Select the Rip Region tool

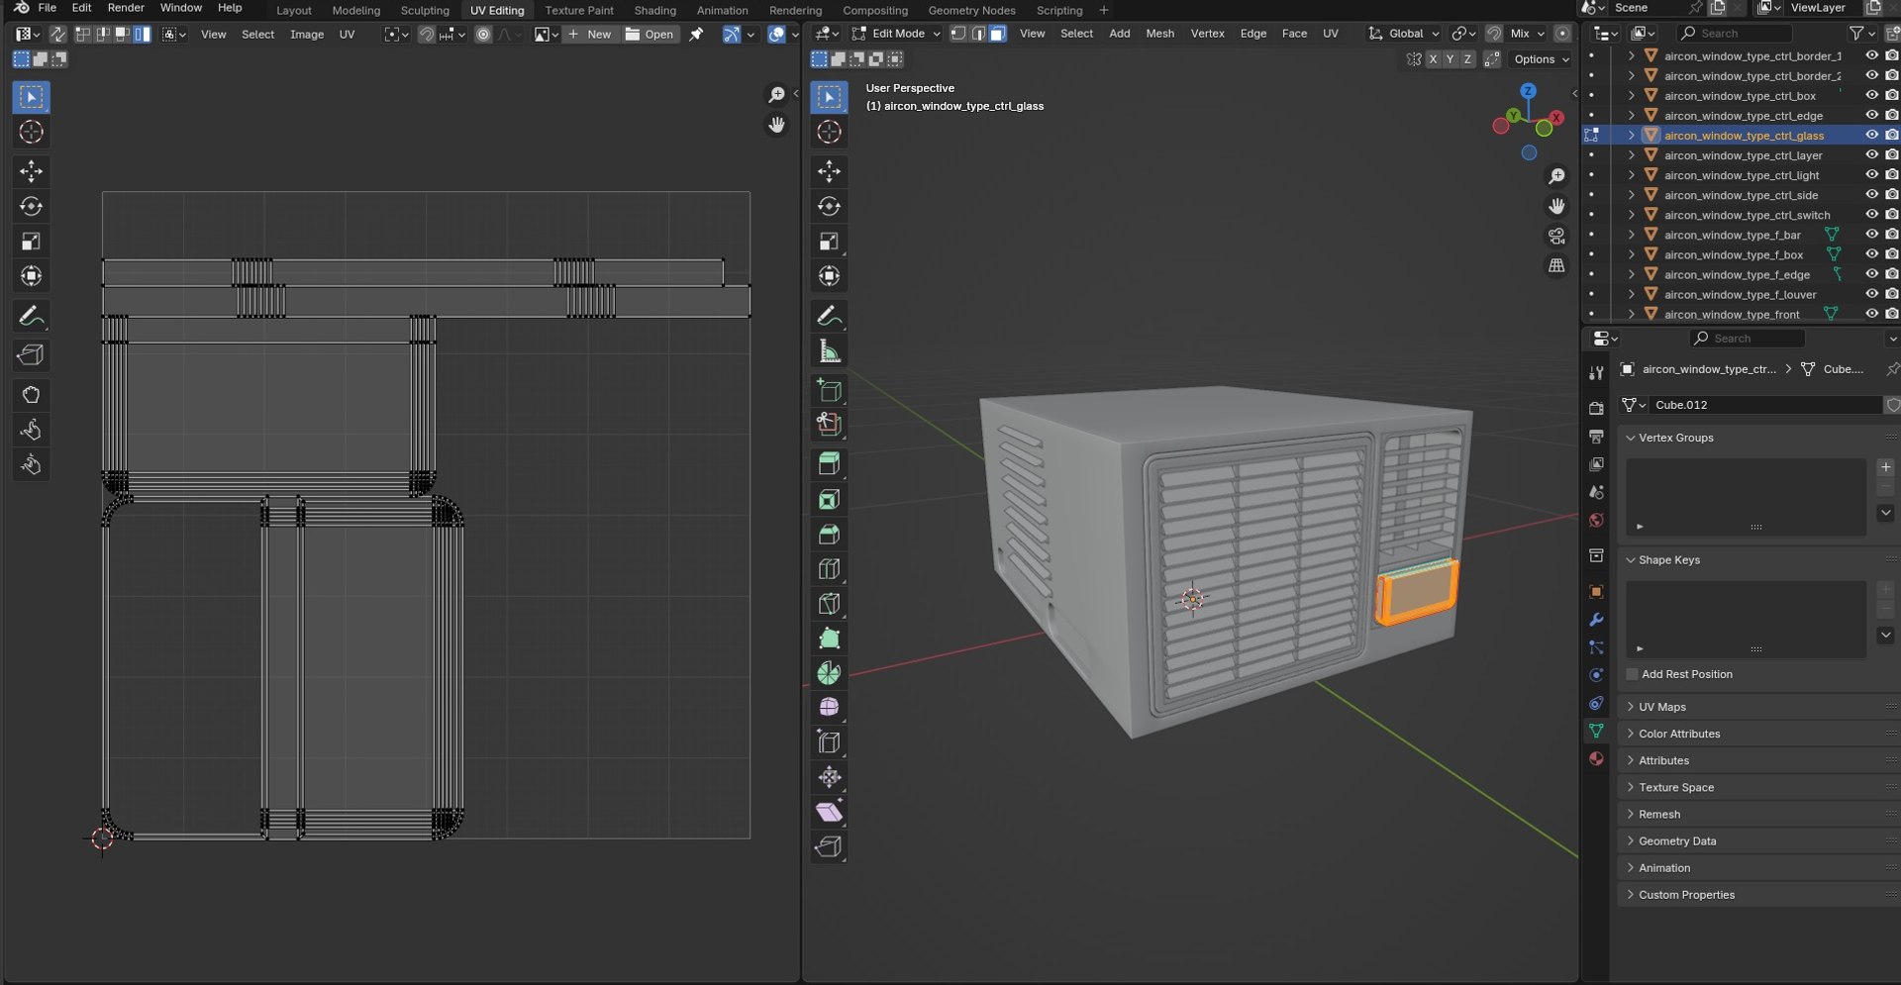click(829, 846)
